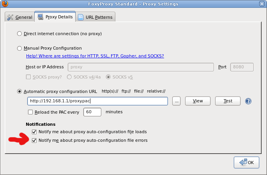Click the PAC URL text field

click(x=97, y=101)
